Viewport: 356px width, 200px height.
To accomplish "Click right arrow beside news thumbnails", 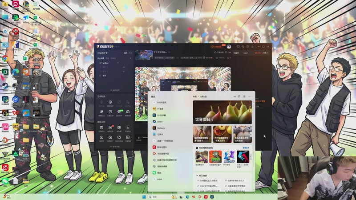I will click(251, 135).
